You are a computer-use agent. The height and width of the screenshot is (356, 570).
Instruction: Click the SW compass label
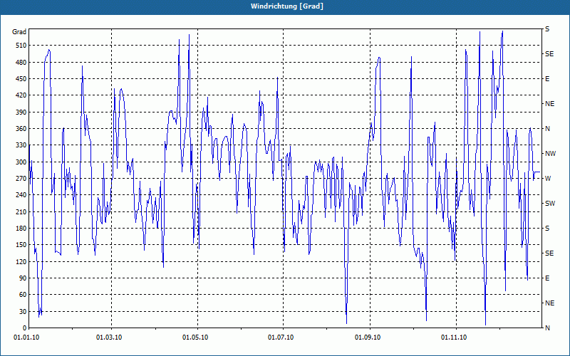click(550, 204)
